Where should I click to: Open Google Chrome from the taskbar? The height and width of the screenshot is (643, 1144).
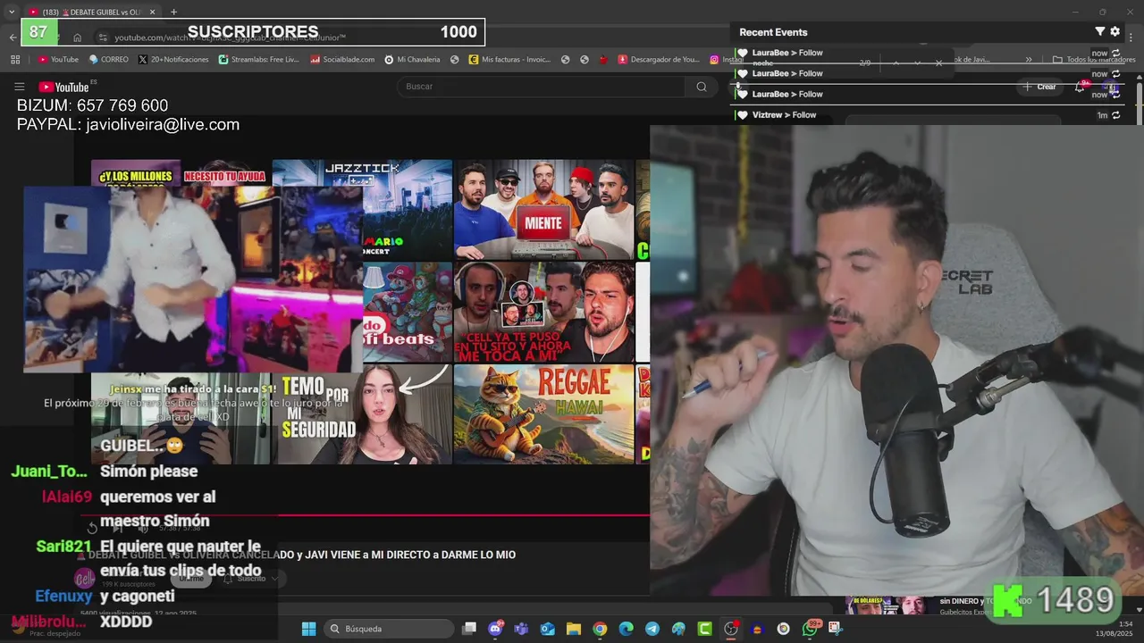pos(600,629)
